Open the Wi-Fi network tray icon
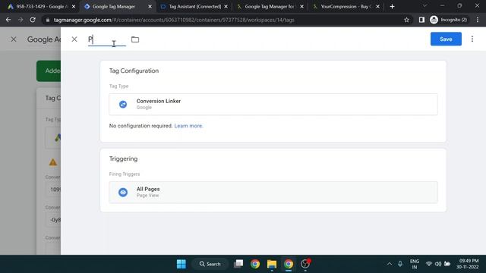The height and width of the screenshot is (273, 486). (429, 264)
